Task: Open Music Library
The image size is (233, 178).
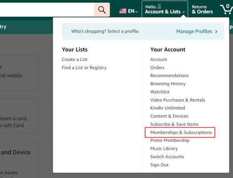Action: click(164, 149)
